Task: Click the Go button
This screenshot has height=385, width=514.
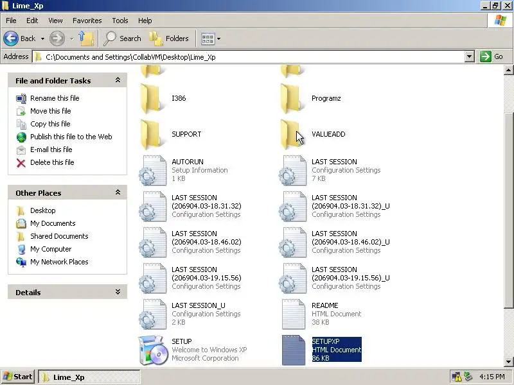Action: [x=492, y=56]
